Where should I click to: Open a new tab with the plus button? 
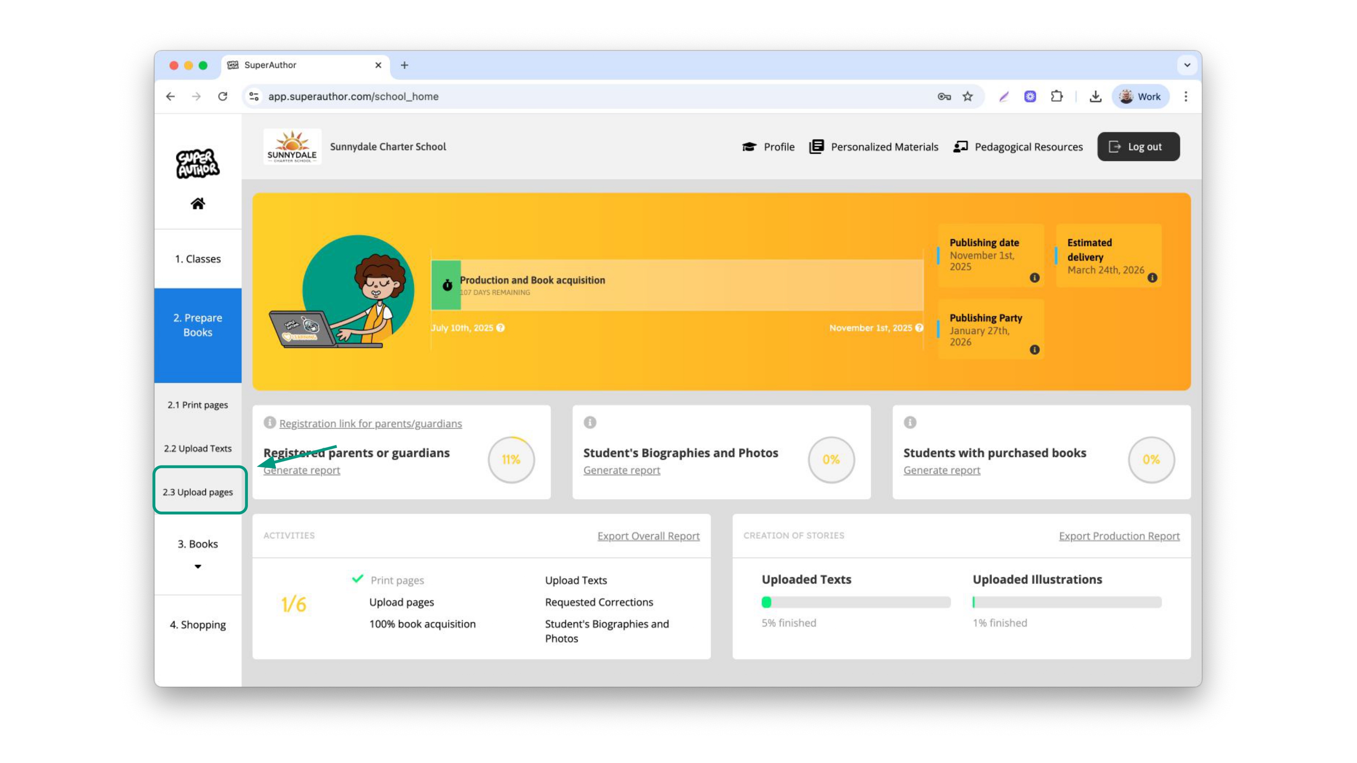click(404, 65)
